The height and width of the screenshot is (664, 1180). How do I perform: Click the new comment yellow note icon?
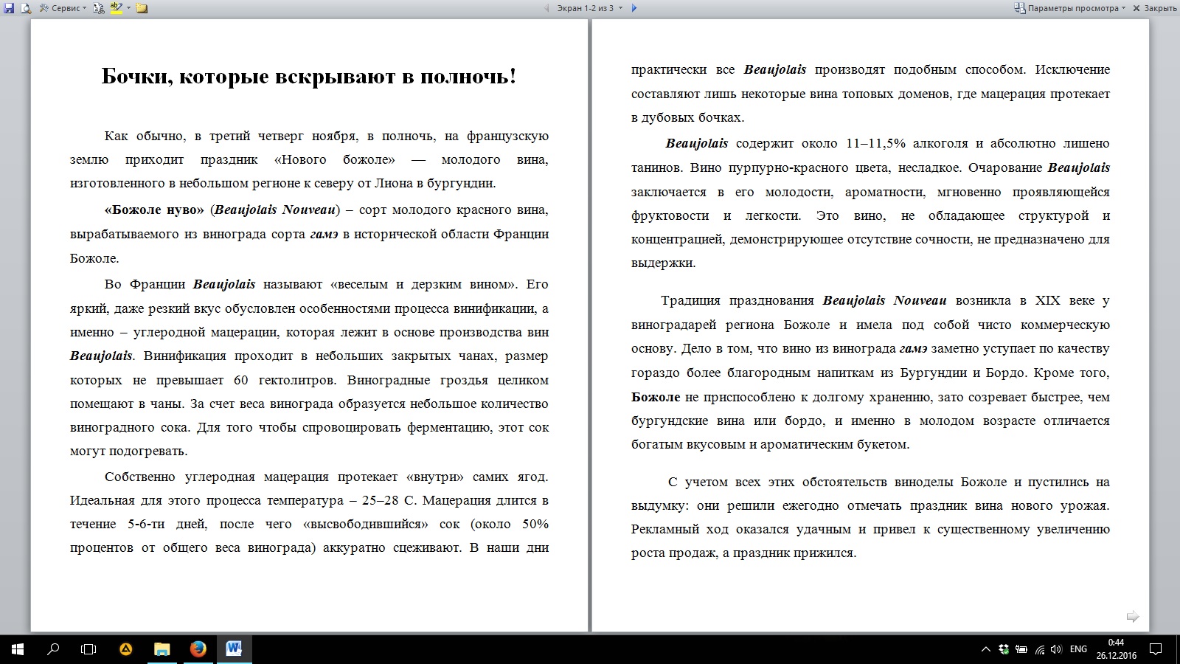tap(142, 8)
